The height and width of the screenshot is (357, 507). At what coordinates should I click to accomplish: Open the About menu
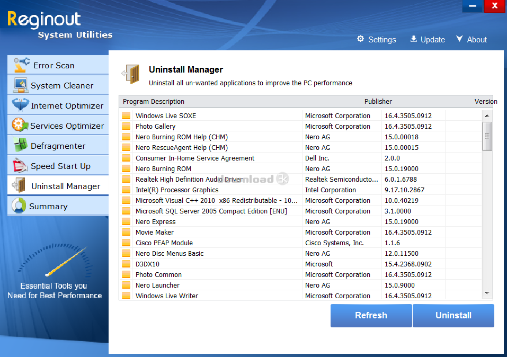tap(471, 40)
